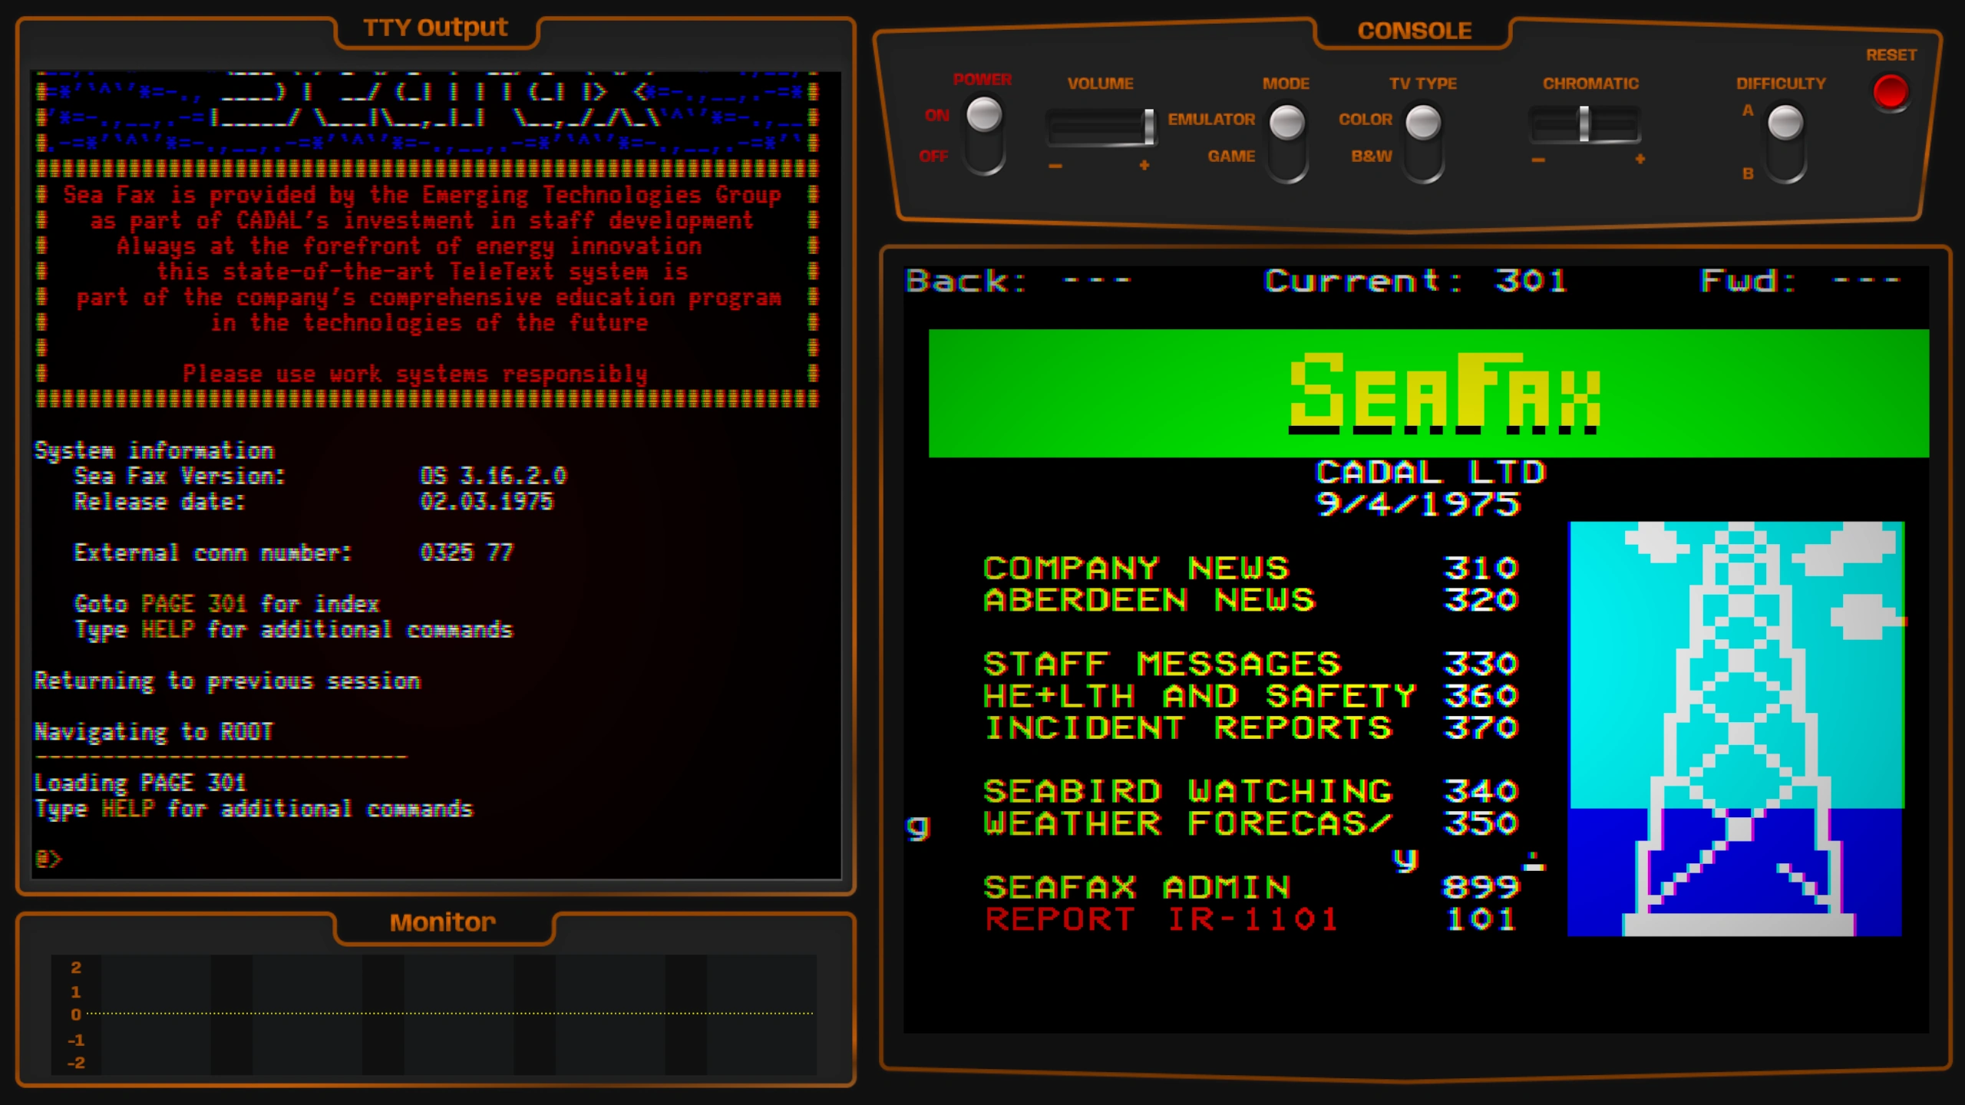1965x1105 pixels.
Task: Click the VOLUME slider handle
Action: tap(1148, 126)
